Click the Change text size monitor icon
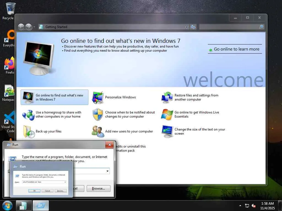The image size is (282, 211). pyautogui.click(x=167, y=132)
